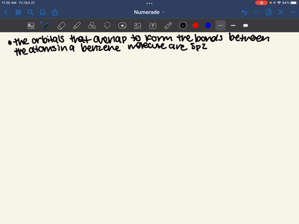Choose the black pen color
Screen dimensions: 299x224
pyautogui.click(x=183, y=26)
